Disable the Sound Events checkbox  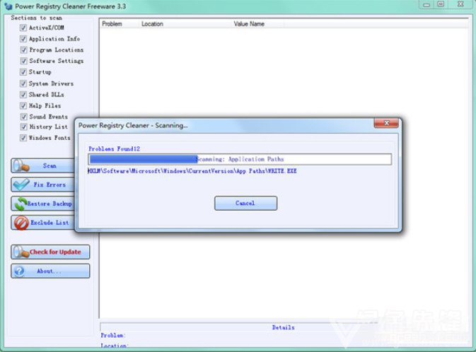23,117
